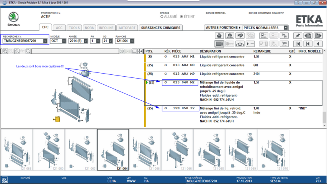Open the SG 21 dropdown

[111, 41]
